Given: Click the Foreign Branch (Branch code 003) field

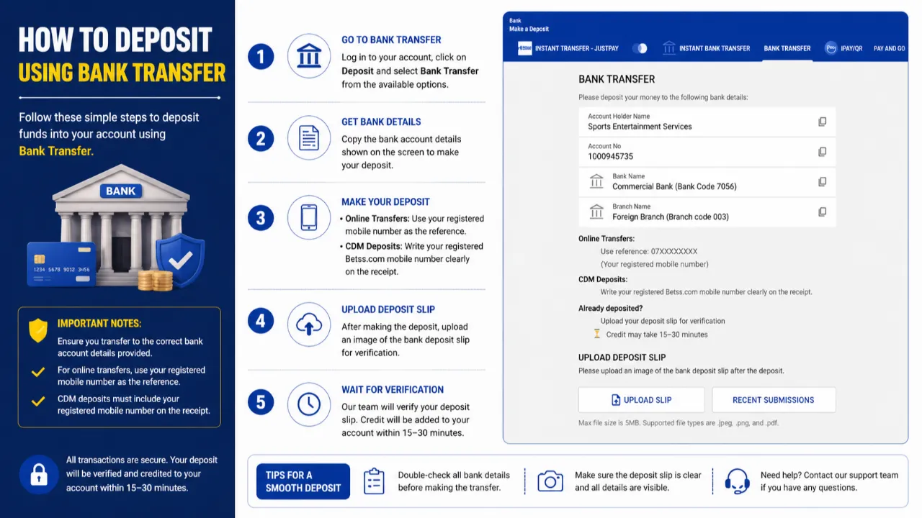Looking at the screenshot, I should [707, 212].
